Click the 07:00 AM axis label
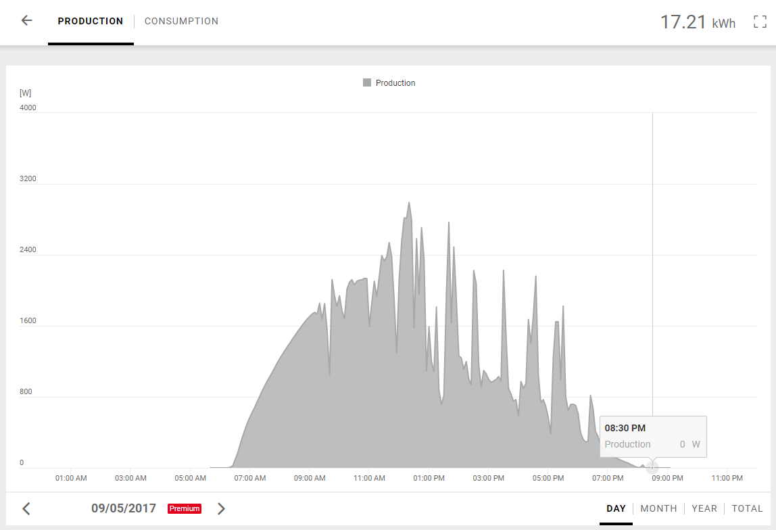The image size is (776, 530). pyautogui.click(x=250, y=478)
